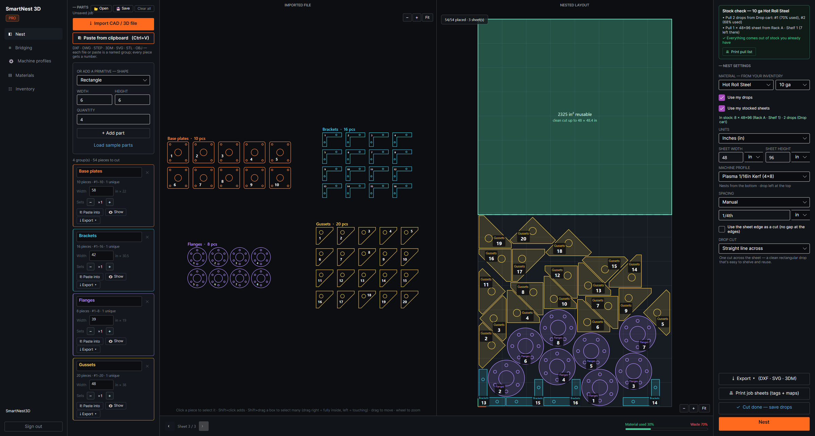Open the Hot Roll Steel material dropdown
Viewport: 815px width, 436px height.
(746, 85)
